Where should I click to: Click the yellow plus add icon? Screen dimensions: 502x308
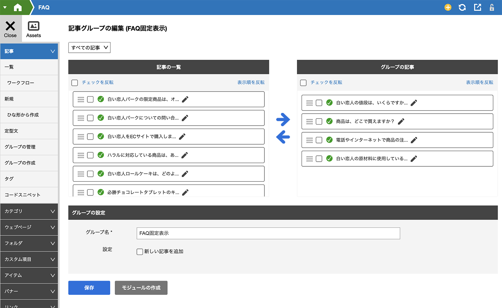[x=448, y=7]
